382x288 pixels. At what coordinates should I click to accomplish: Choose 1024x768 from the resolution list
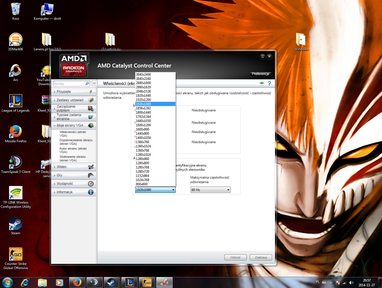155,180
